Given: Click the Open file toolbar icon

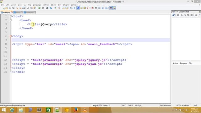Looking at the screenshot, I should point(7,8).
